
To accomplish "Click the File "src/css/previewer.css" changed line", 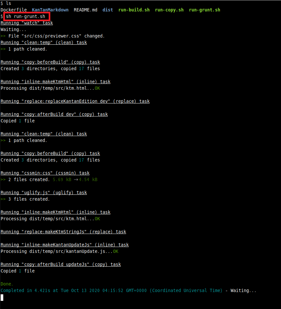I will [53, 36].
